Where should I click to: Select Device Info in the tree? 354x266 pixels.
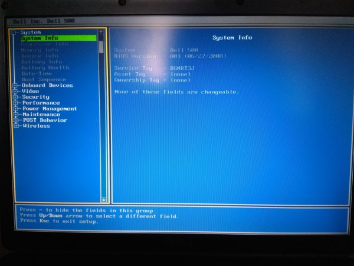tap(39, 56)
